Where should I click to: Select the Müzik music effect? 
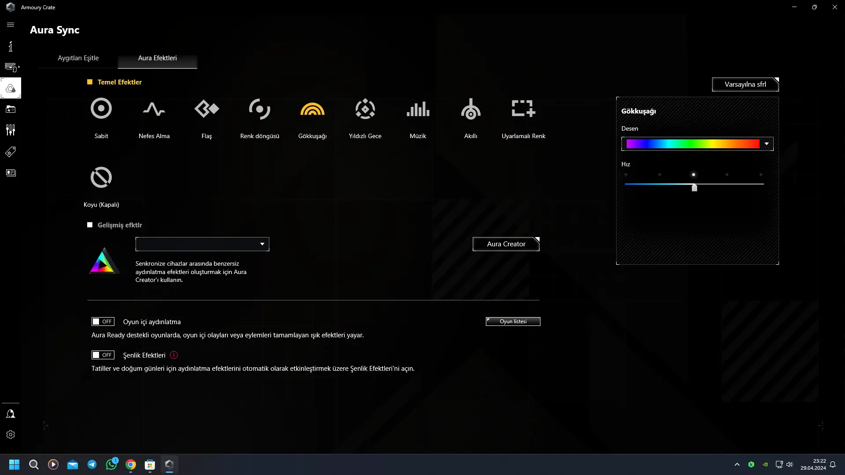point(418,109)
